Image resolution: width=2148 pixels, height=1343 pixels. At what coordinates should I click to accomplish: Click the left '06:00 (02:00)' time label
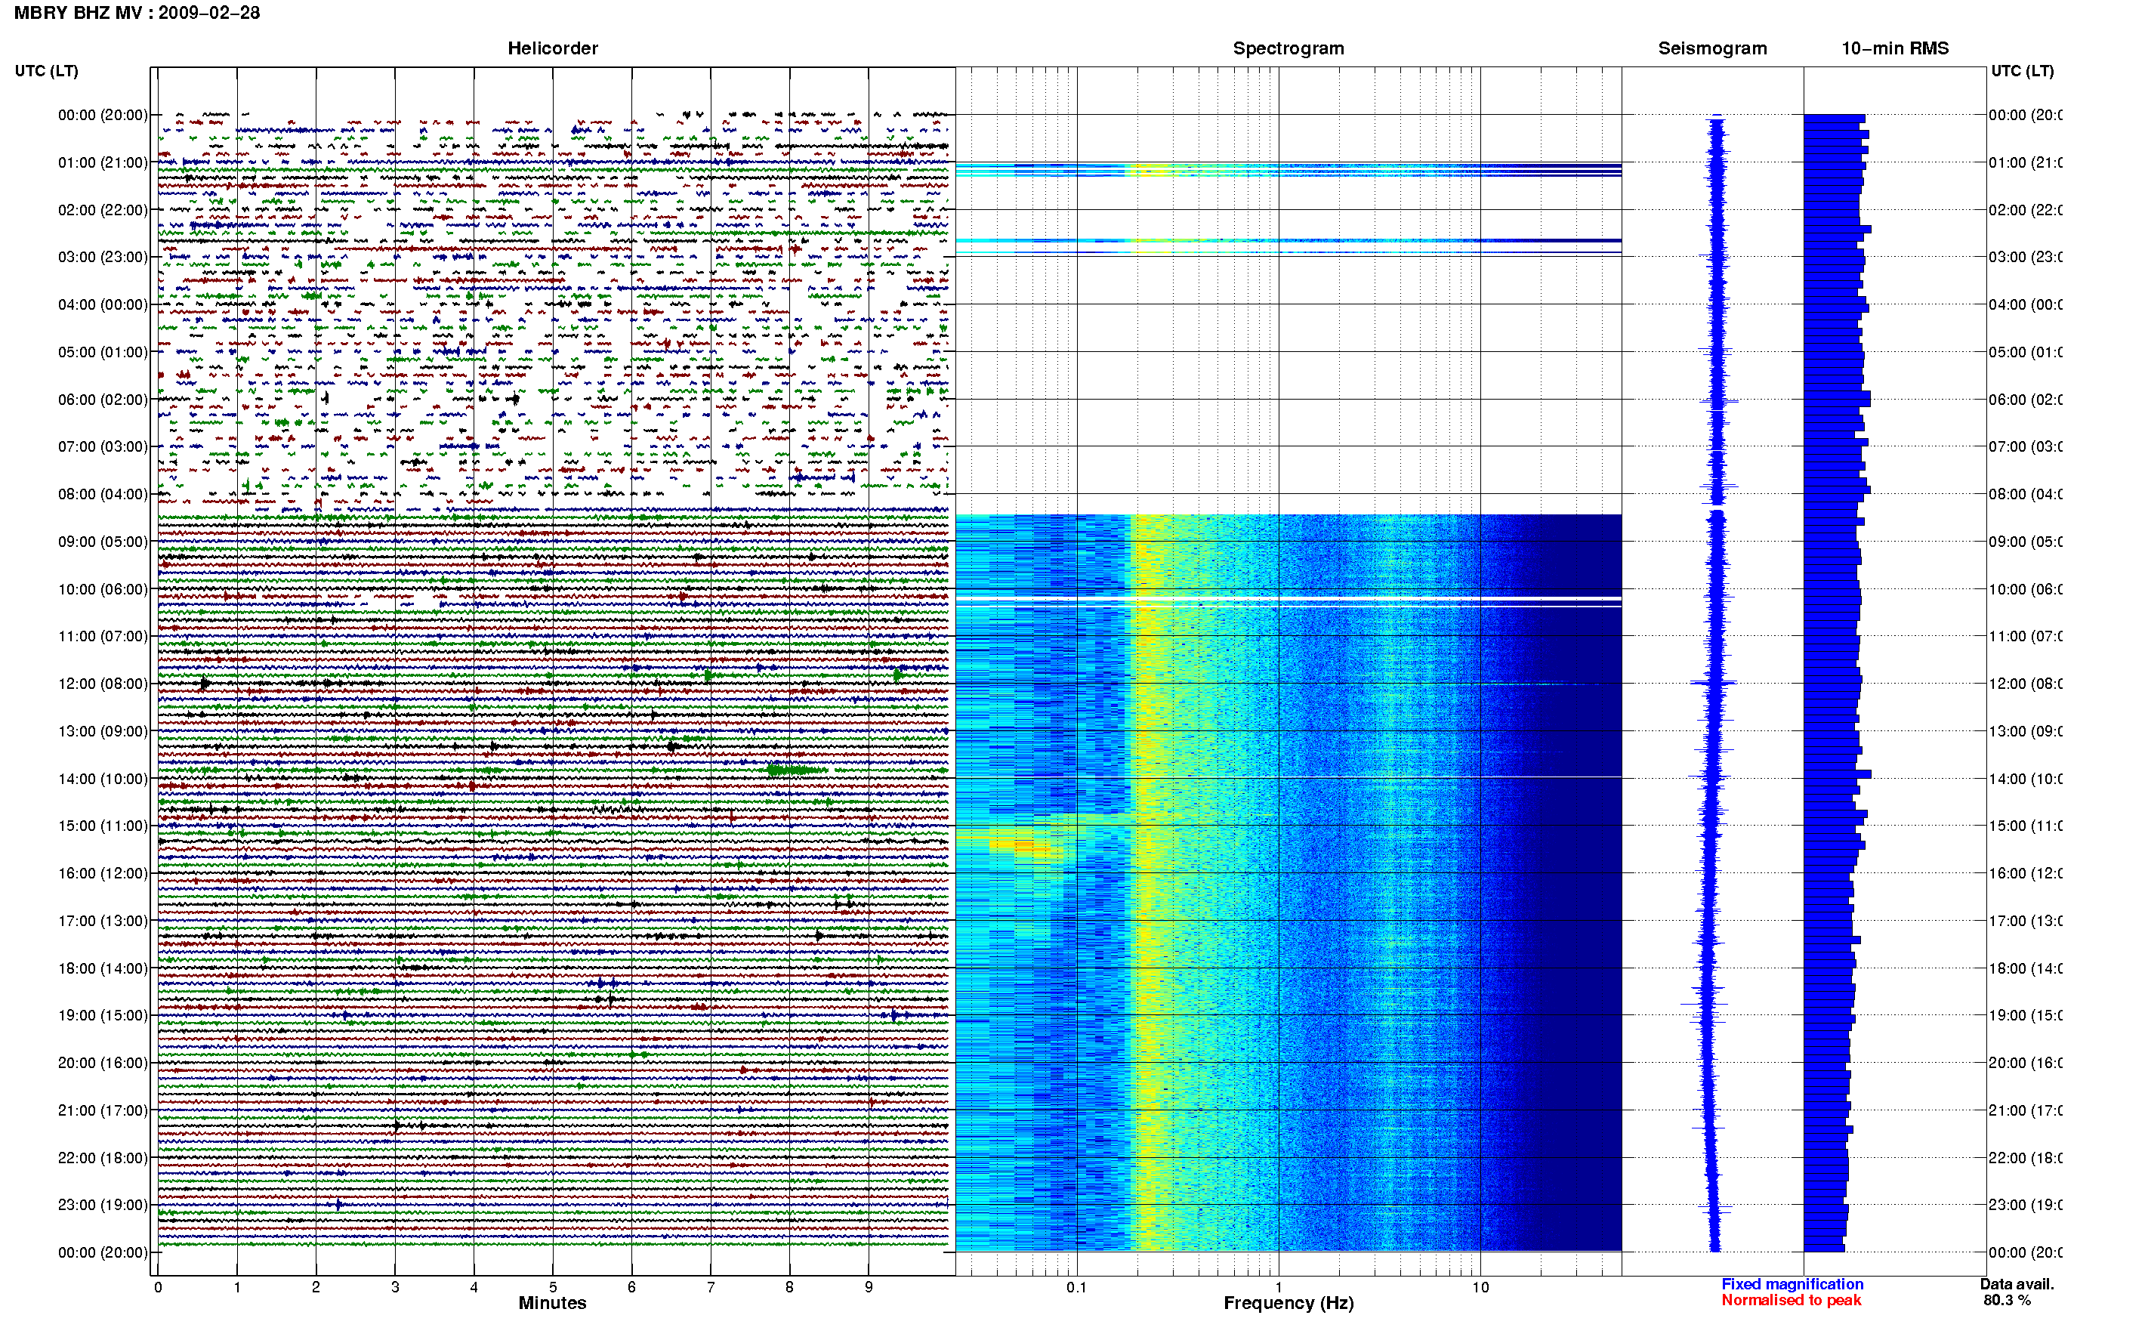(x=102, y=400)
